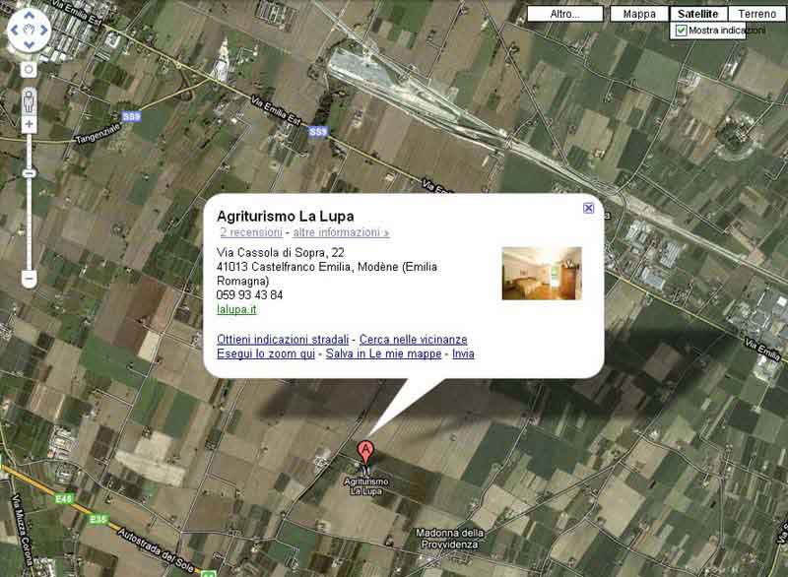Switch to Terreno view
The width and height of the screenshot is (788, 577).
pos(756,14)
